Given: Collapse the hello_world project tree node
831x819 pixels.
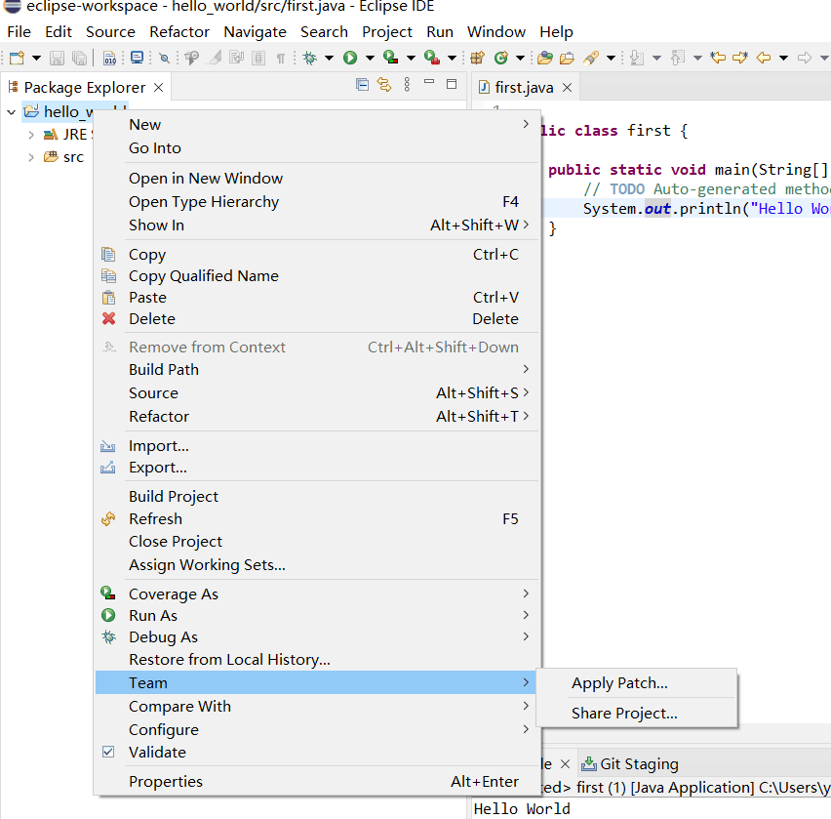Looking at the screenshot, I should tap(11, 112).
